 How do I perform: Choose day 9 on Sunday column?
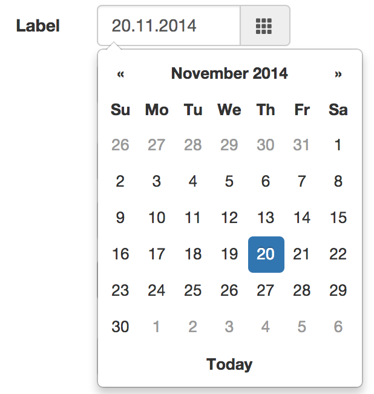(120, 218)
